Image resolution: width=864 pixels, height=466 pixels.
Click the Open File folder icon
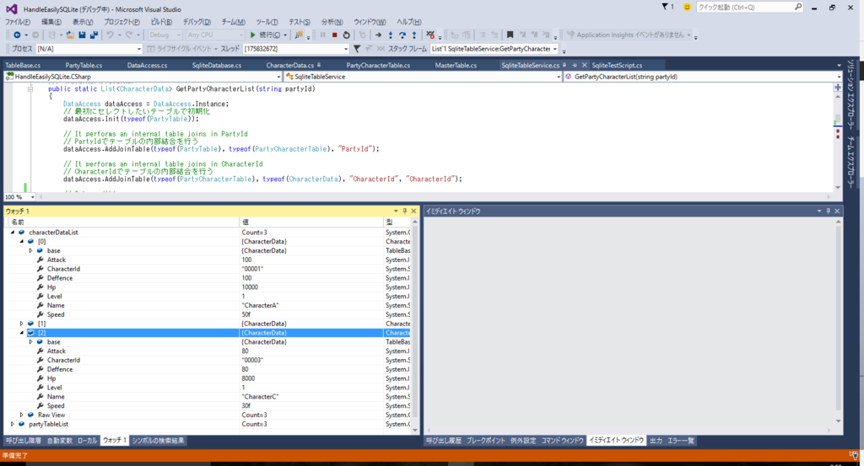(70, 35)
